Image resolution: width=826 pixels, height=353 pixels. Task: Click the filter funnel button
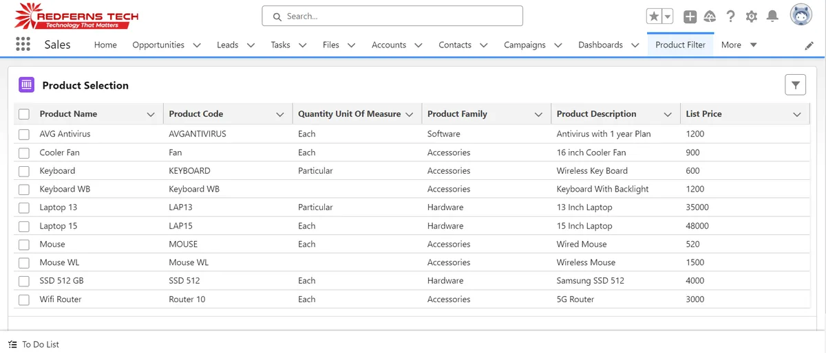[796, 85]
